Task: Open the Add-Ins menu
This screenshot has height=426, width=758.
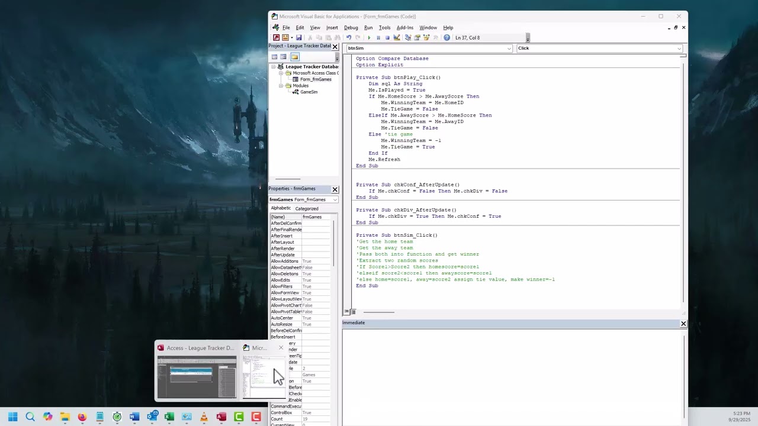Action: click(x=405, y=28)
